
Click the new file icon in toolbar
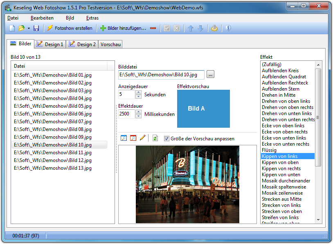12,28
